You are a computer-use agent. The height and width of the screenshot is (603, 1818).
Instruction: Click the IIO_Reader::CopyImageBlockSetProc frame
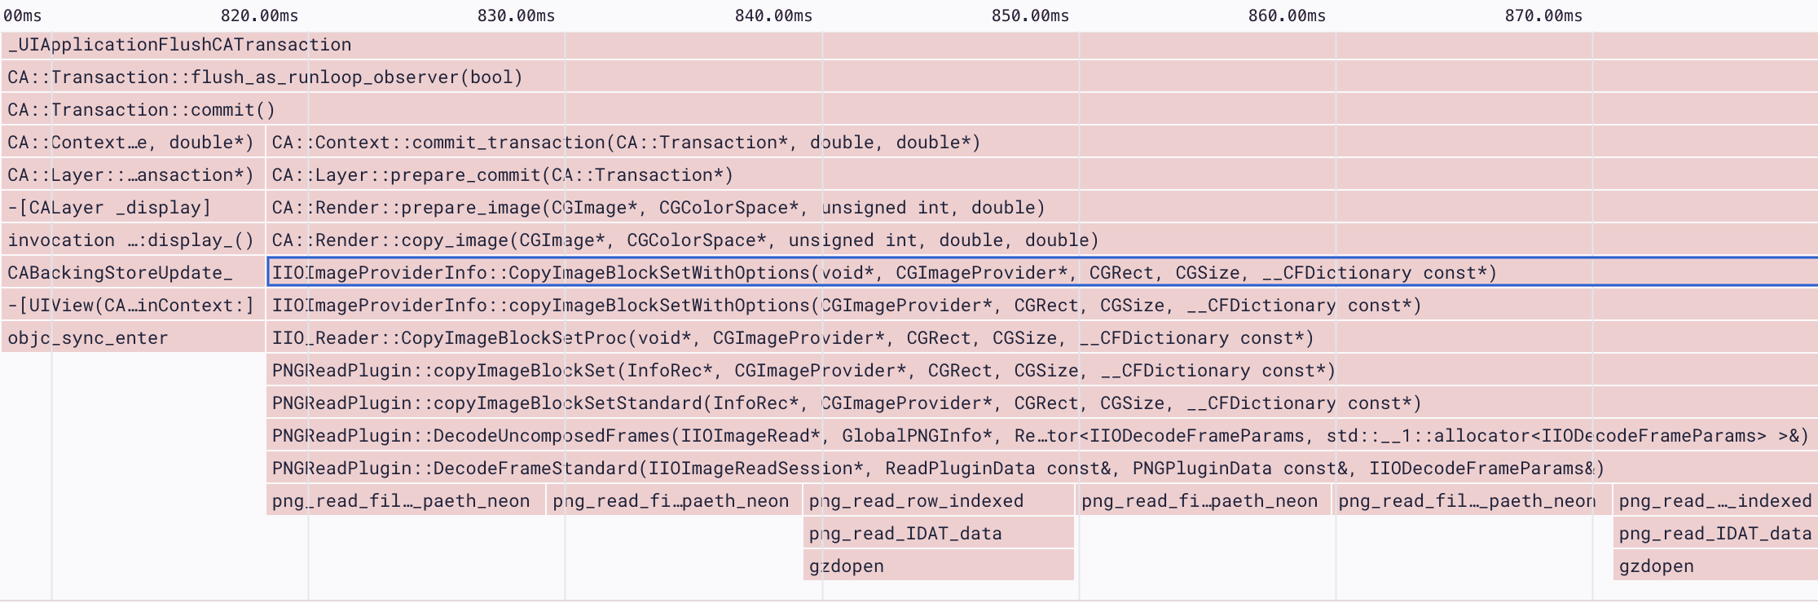pyautogui.click(x=793, y=338)
